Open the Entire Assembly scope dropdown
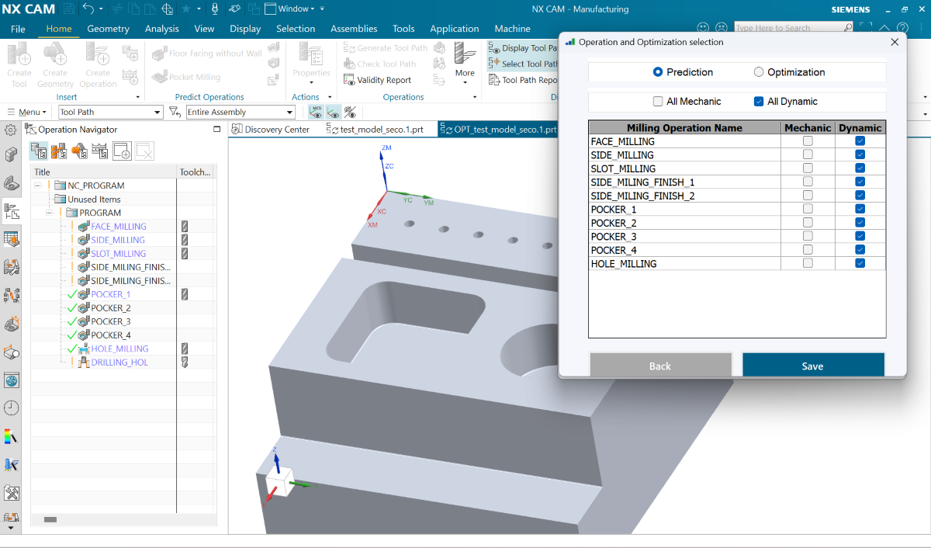Viewport: 931px width, 548px height. click(241, 112)
